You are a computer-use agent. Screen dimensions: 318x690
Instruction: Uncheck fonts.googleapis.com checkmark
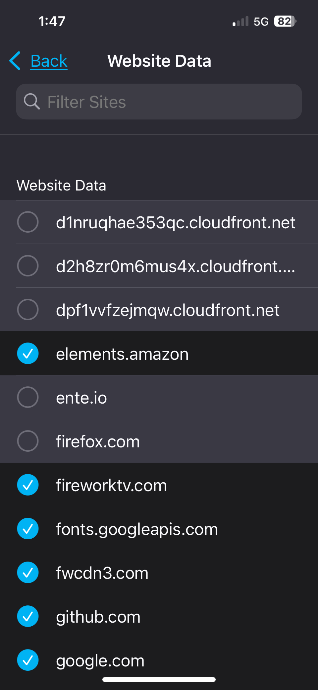(x=28, y=529)
